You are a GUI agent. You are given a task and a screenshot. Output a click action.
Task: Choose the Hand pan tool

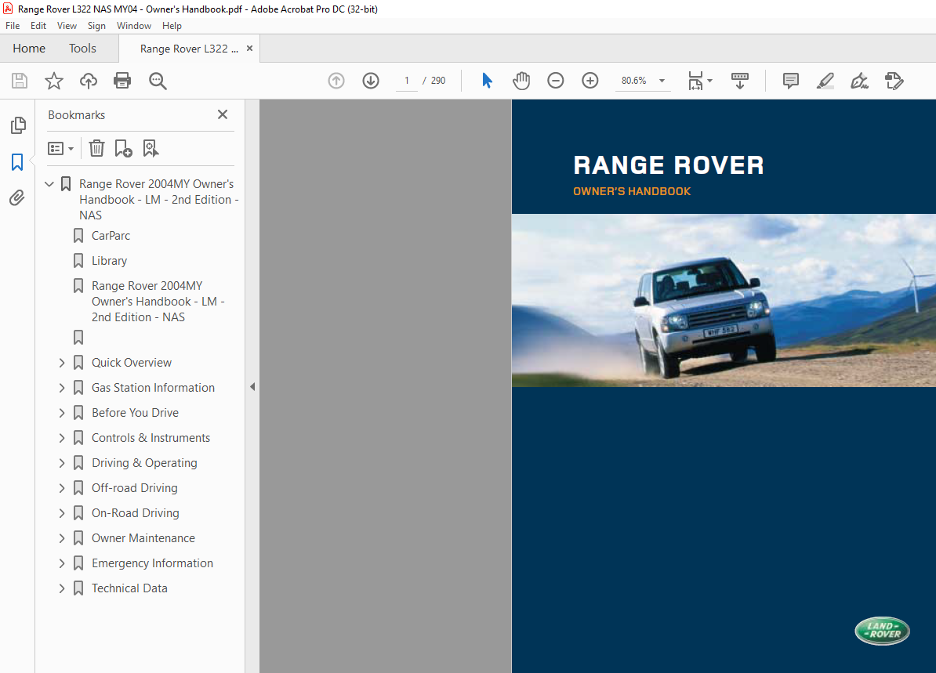(521, 81)
